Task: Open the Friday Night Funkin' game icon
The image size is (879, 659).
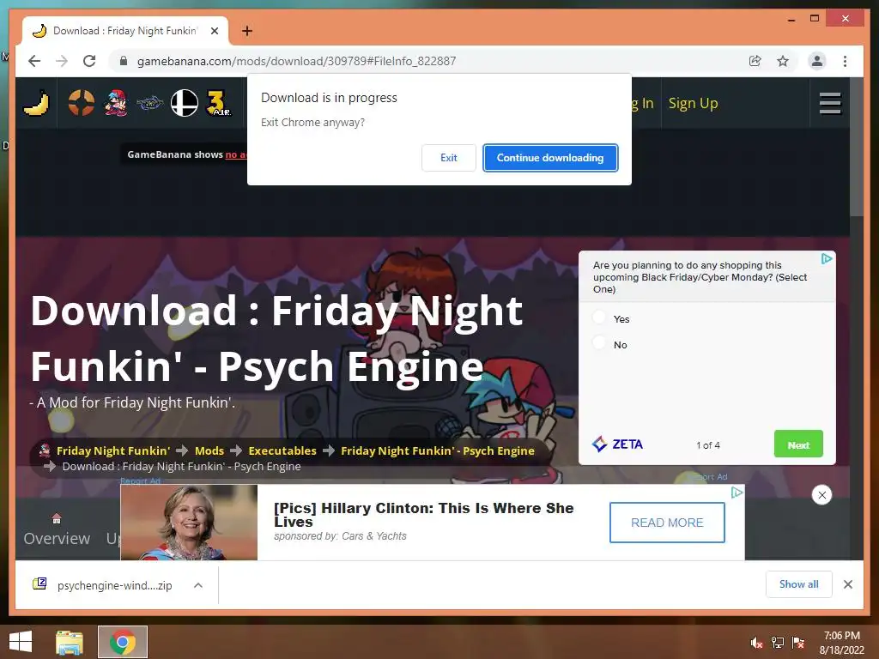Action: [x=116, y=103]
